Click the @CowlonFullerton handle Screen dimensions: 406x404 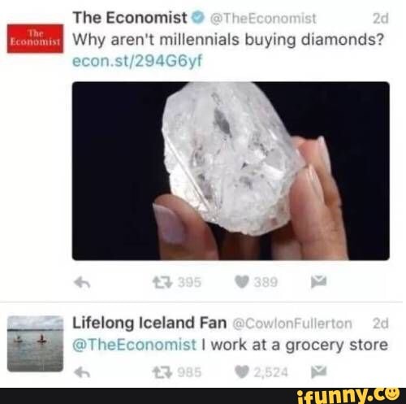[x=292, y=324]
